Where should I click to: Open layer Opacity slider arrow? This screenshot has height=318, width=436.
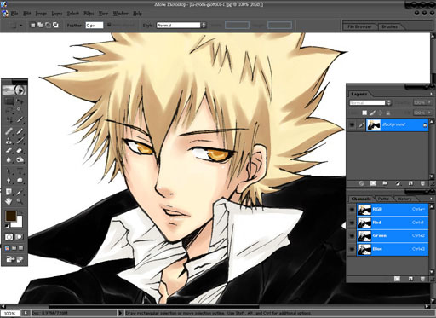[x=429, y=102]
